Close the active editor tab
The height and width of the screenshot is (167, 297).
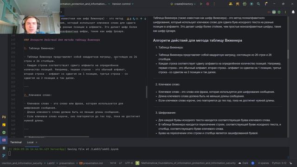61,12
